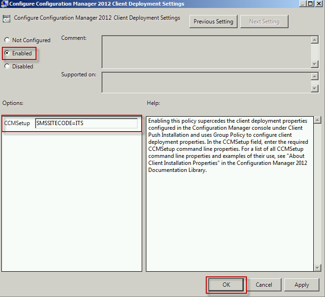Click the 'Options:' label

(13, 103)
